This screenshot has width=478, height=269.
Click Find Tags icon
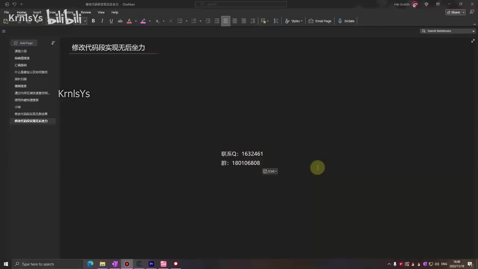276,21
